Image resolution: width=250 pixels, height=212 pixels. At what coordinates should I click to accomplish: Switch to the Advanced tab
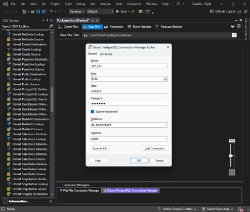pyautogui.click(x=106, y=54)
